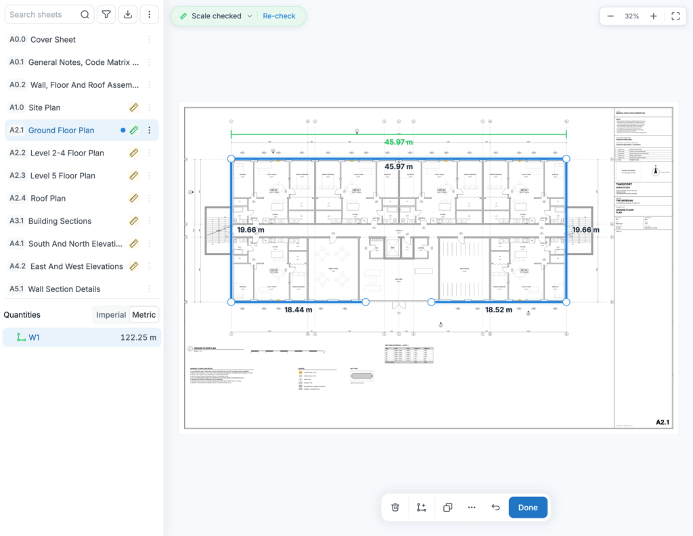Select the W1 quantity row

point(82,337)
